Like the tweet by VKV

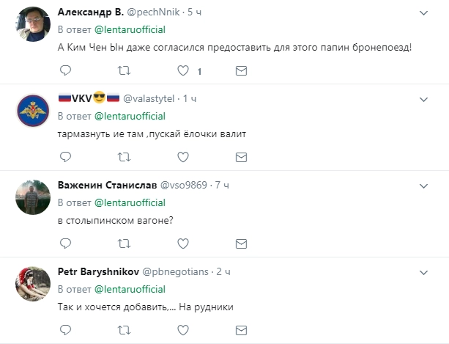[x=184, y=156]
